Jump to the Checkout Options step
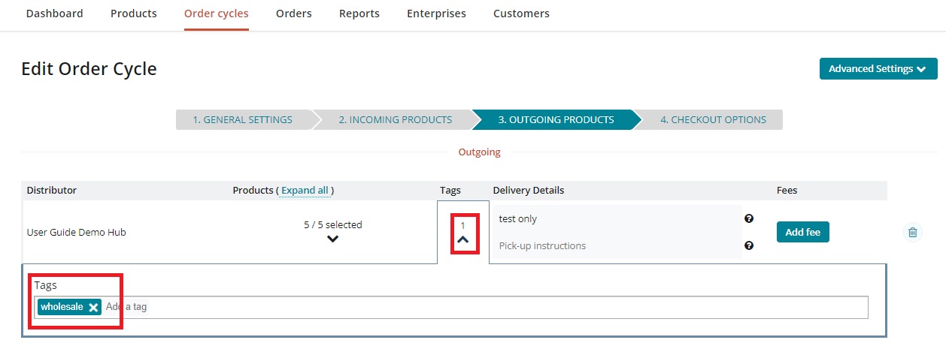Image resolution: width=946 pixels, height=346 pixels. (713, 119)
